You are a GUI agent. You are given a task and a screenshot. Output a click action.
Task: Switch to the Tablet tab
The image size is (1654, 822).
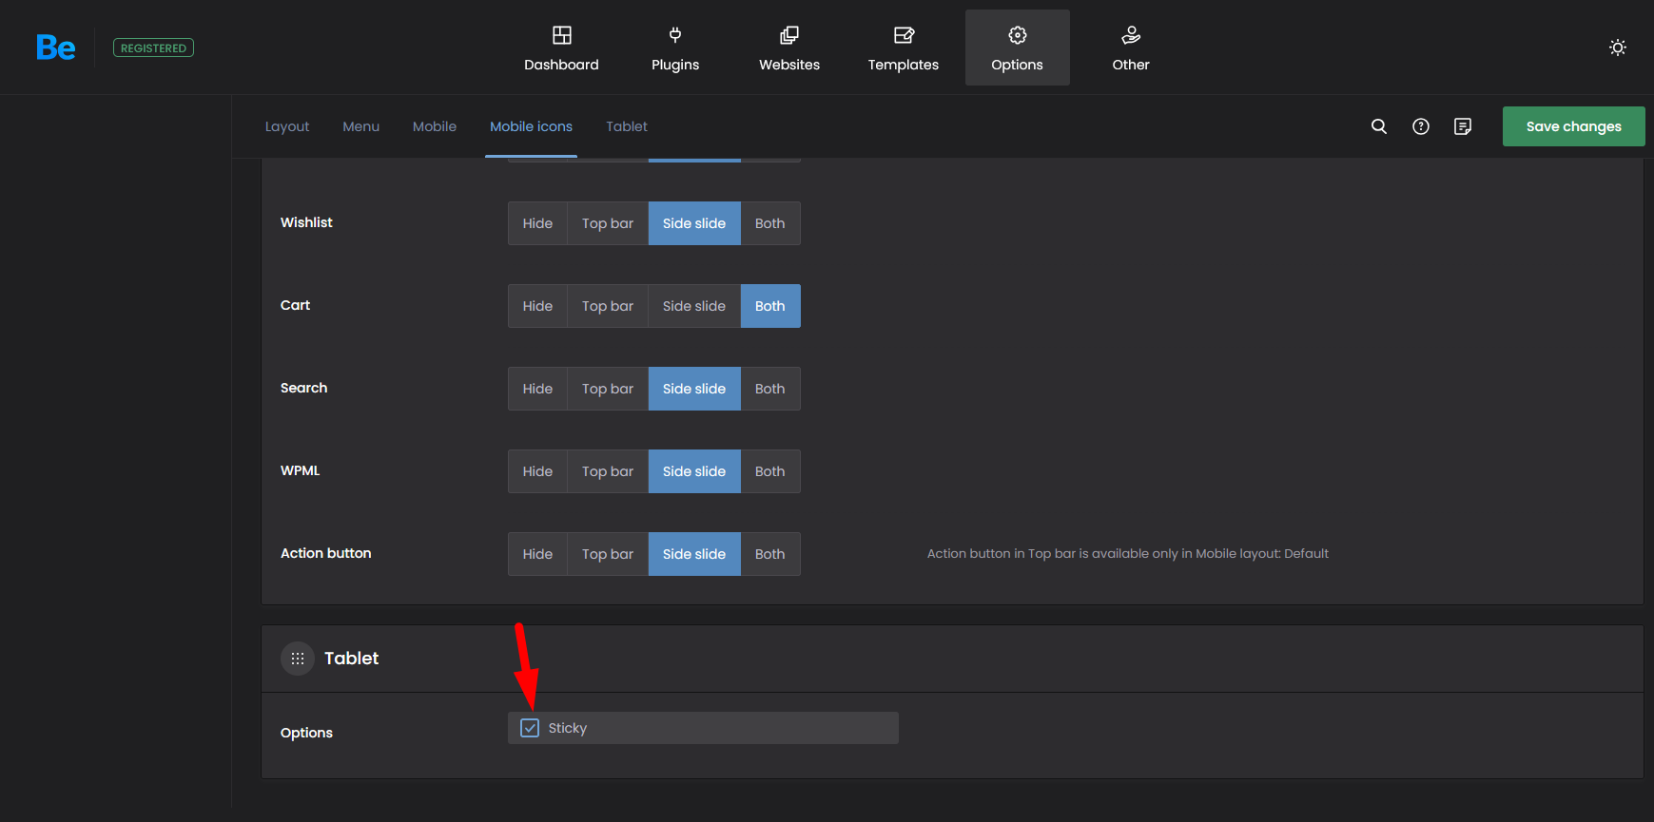(x=626, y=126)
